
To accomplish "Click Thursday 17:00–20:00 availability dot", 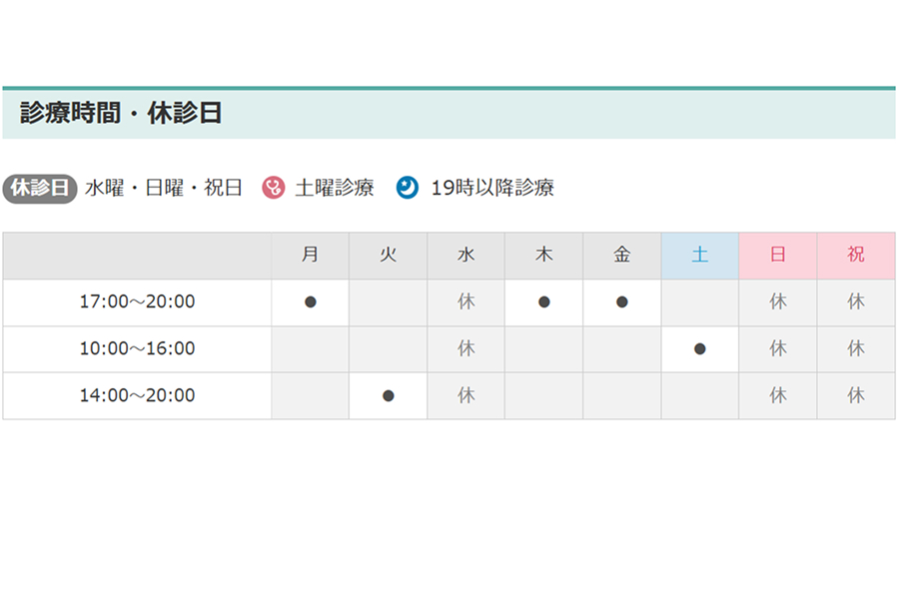I will (x=543, y=301).
